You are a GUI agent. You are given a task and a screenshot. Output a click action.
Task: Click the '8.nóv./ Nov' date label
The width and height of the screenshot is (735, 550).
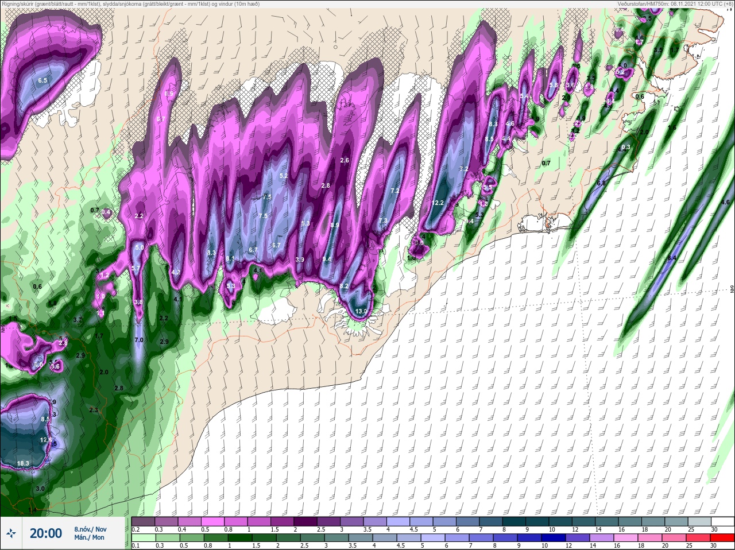[x=90, y=529]
